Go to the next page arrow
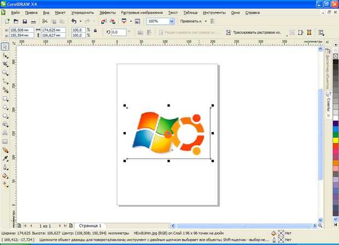Image resolution: width=339 pixels, height=245 pixels. coord(60,226)
